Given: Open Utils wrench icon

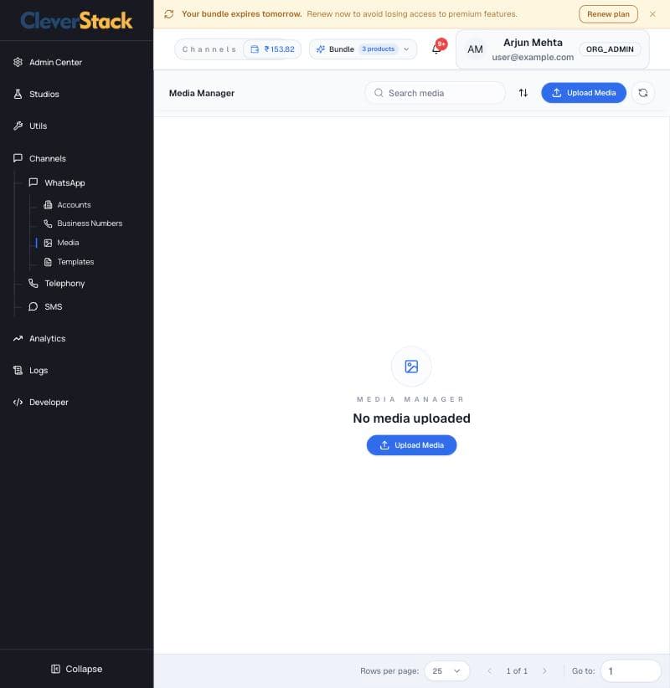Looking at the screenshot, I should tap(18, 126).
